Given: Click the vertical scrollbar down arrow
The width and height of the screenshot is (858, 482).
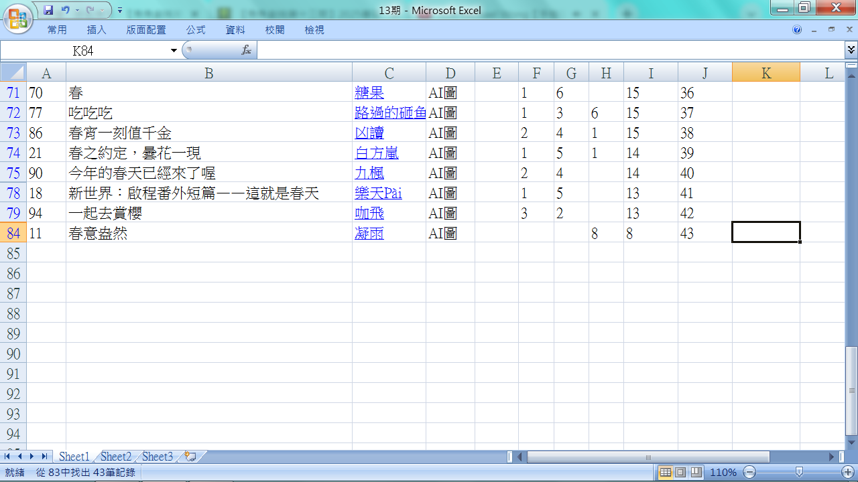Looking at the screenshot, I should point(851,443).
